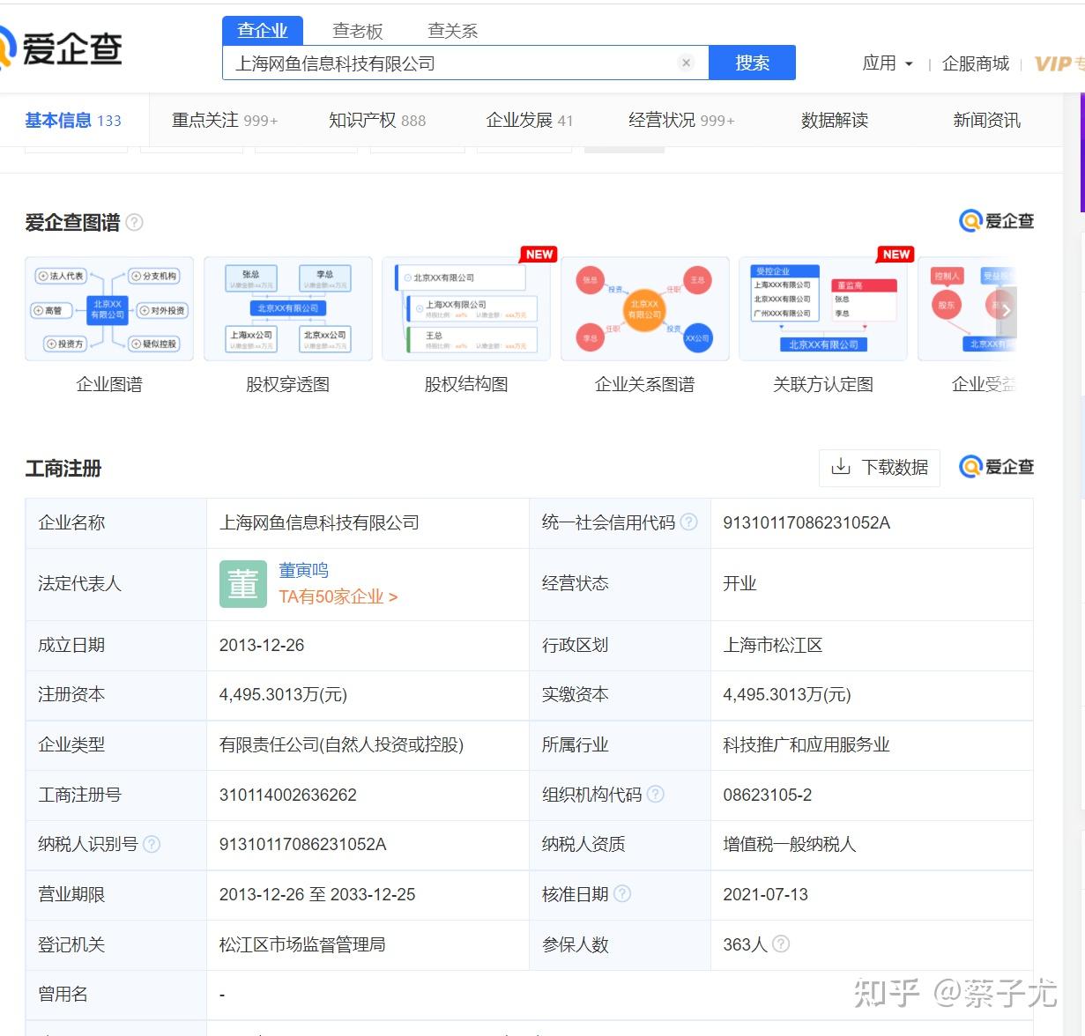Screen dimensions: 1085x1036
Task: Select company name 上海网鱼信息科技有限公司 in table
Action: tap(319, 522)
